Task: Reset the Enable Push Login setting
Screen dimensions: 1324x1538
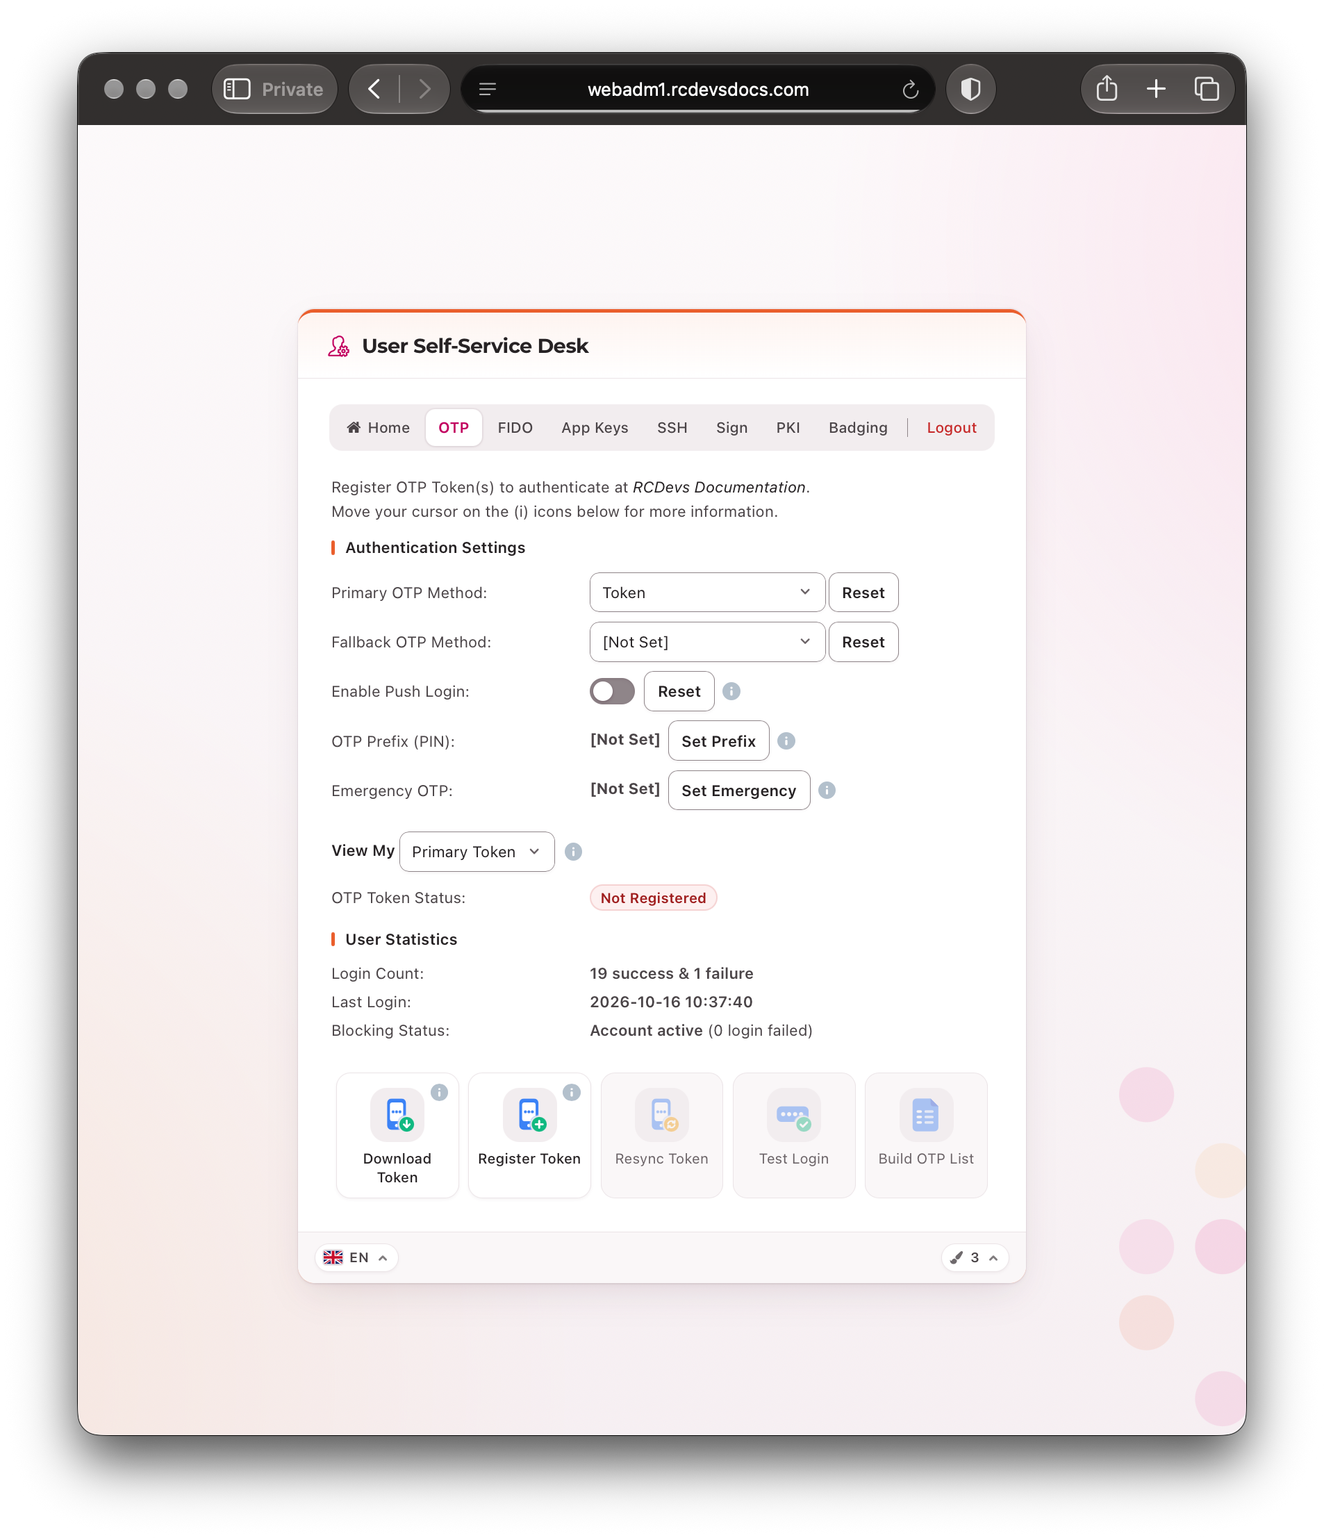Action: [679, 691]
